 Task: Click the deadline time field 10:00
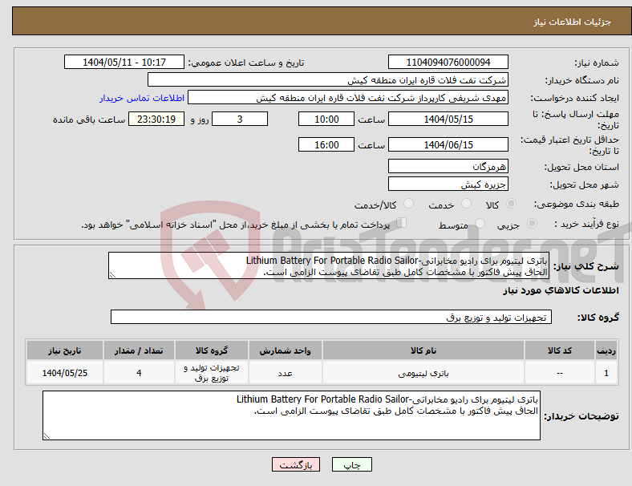click(326, 119)
